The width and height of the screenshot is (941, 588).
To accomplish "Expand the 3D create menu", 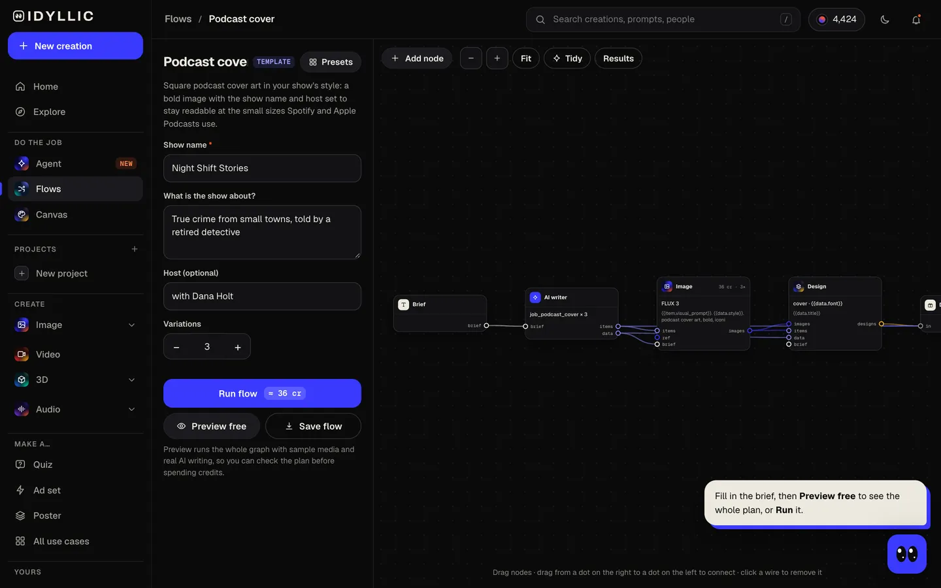I will point(131,380).
